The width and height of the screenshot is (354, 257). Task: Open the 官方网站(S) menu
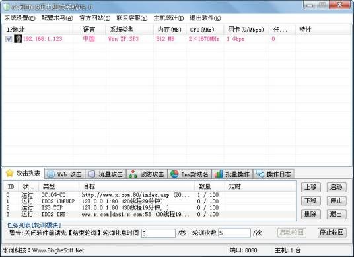95,18
